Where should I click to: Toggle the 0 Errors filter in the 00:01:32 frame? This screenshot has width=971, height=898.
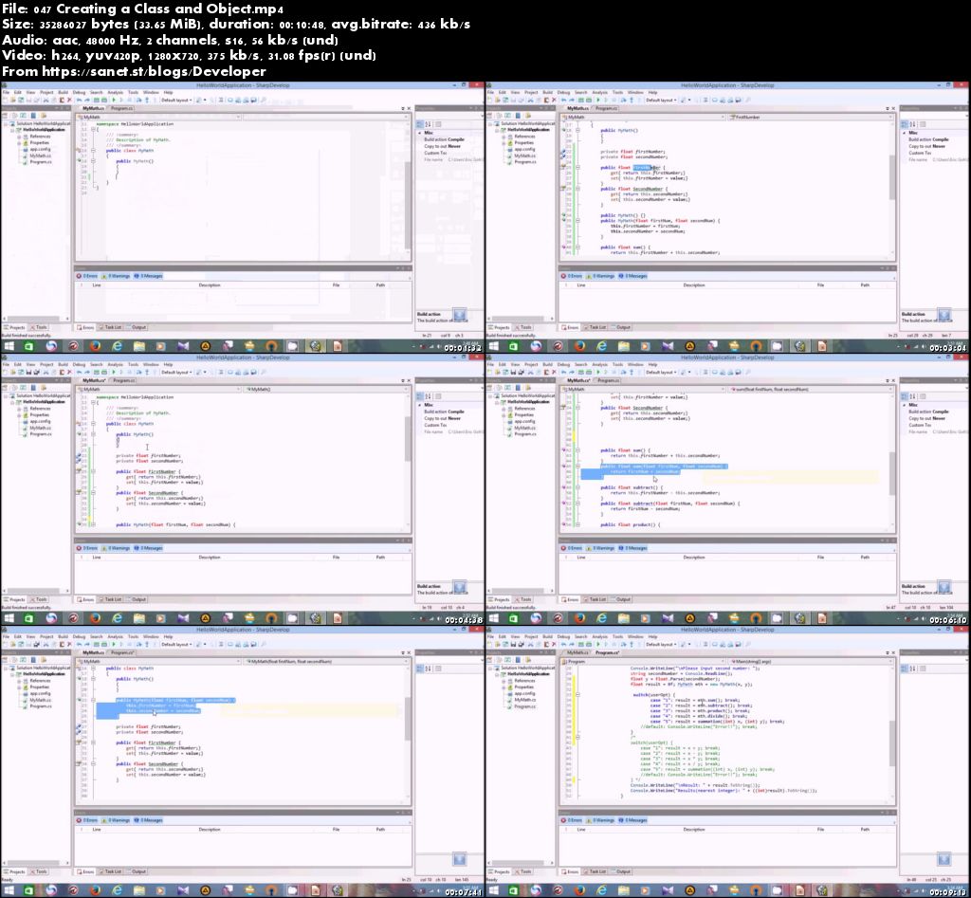[87, 276]
